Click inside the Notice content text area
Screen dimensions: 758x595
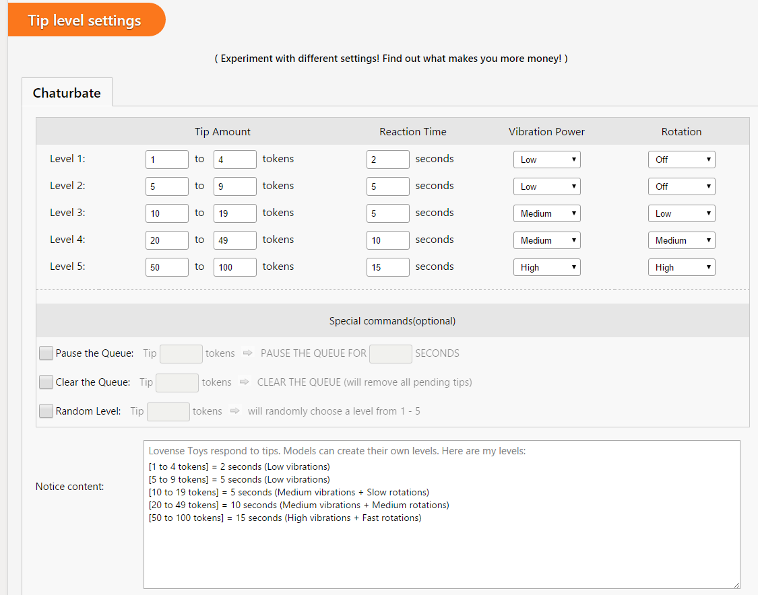pyautogui.click(x=442, y=514)
